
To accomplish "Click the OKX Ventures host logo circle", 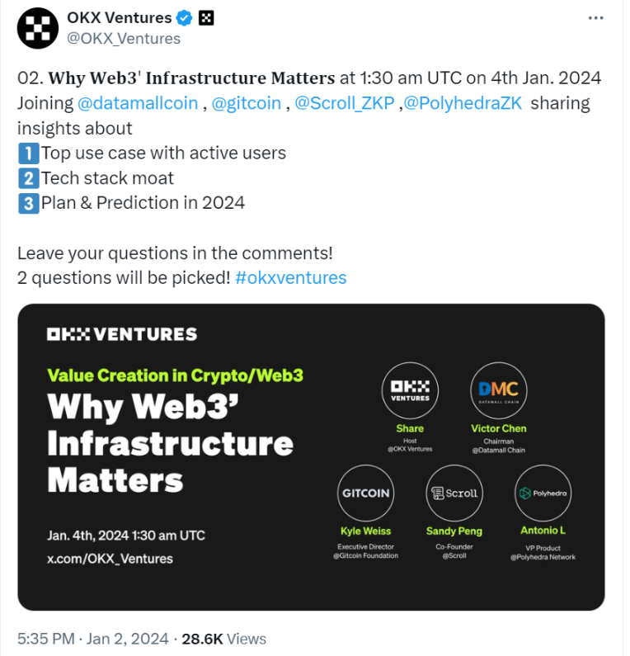I will (x=410, y=390).
